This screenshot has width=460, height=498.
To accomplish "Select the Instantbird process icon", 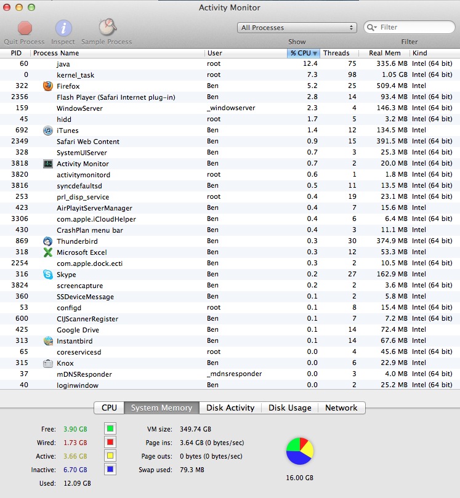I will [x=48, y=341].
